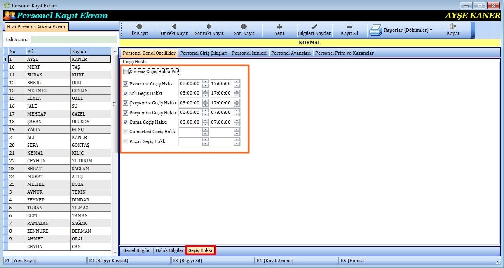Increase Pazartesi start time with up arrow
Image resolution: width=504 pixels, height=268 pixels.
(205, 81)
